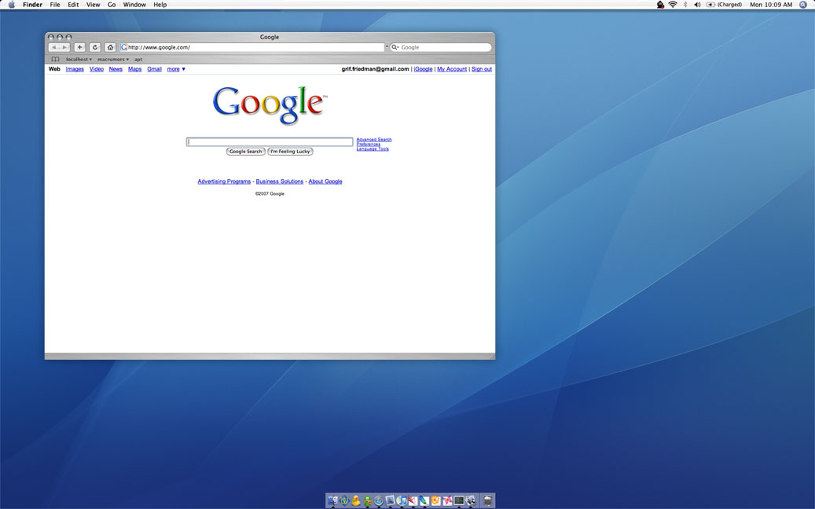Open the Apple menu
The width and height of the screenshot is (815, 509).
click(x=12, y=5)
